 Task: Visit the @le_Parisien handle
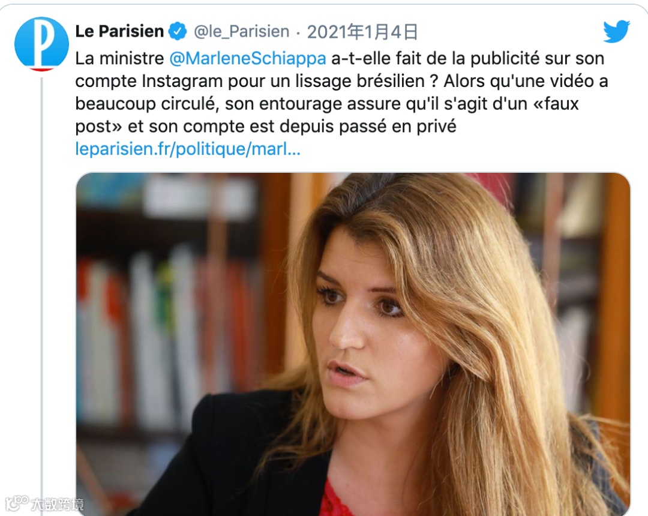pyautogui.click(x=241, y=32)
